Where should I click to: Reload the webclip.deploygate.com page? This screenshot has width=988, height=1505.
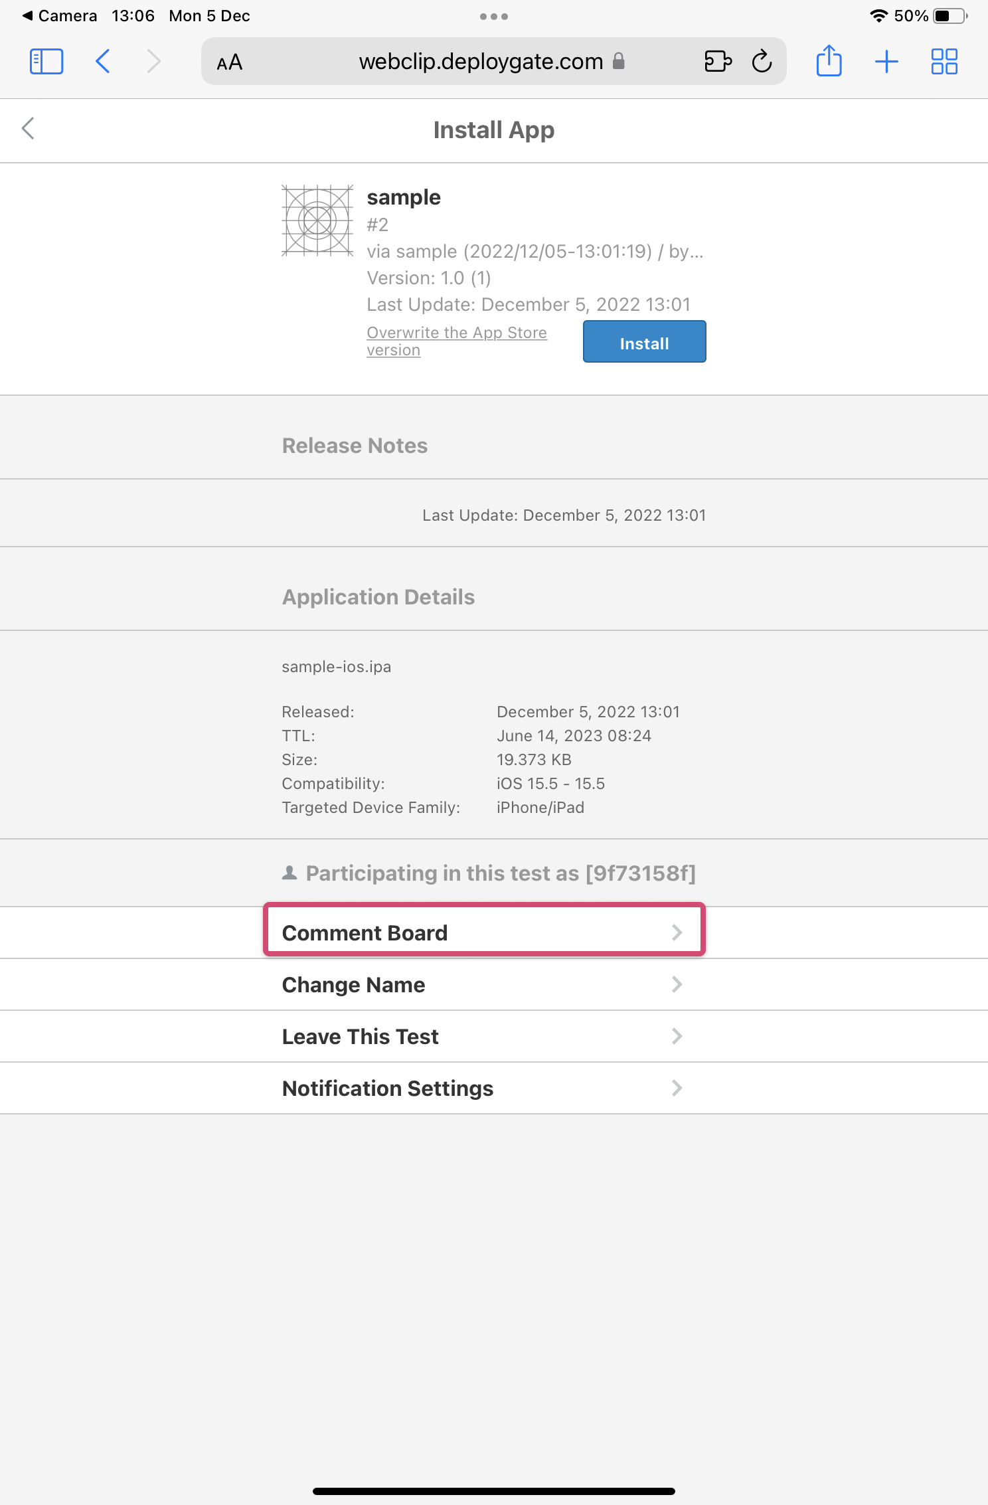762,62
